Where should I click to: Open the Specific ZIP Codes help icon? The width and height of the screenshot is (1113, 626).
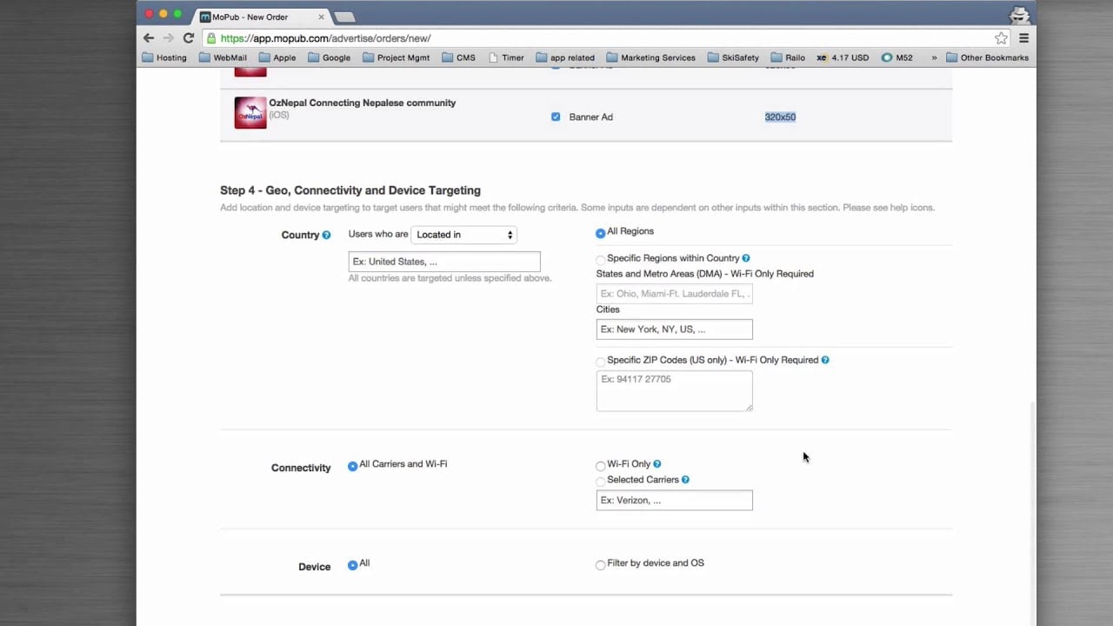click(825, 359)
